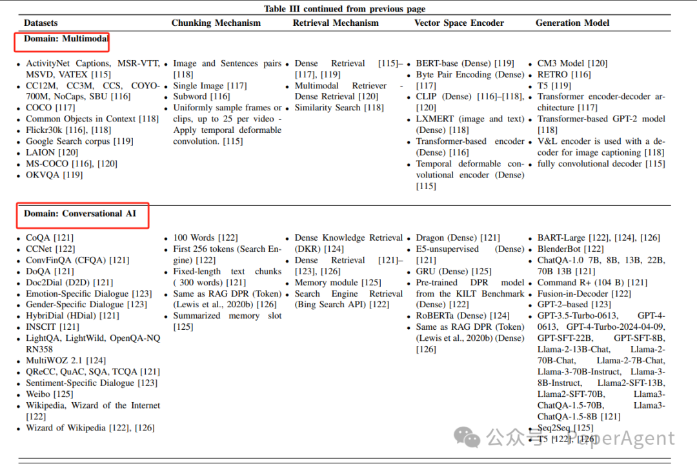697x466 pixels.
Task: Click 'Sentiment-Specific Dialogue [123]'
Action: [x=92, y=383]
